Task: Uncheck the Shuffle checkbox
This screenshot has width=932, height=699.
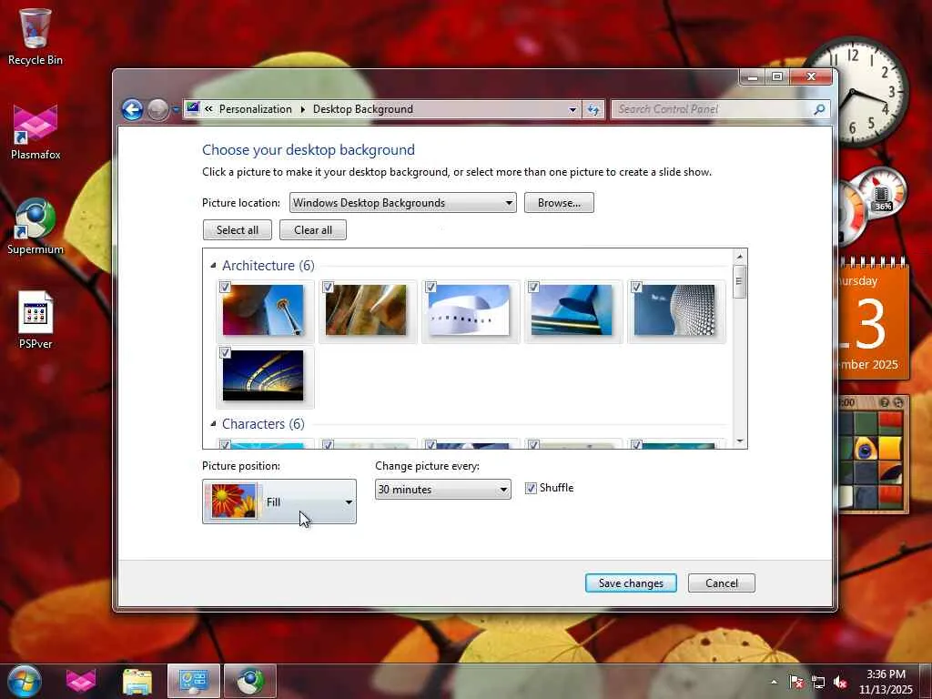Action: coord(531,489)
